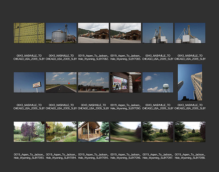This screenshot has height=172, width=219.
Task: Select the evergreen thumbnail captioned 5L8Y7098
Action: pyautogui.click(x=190, y=132)
